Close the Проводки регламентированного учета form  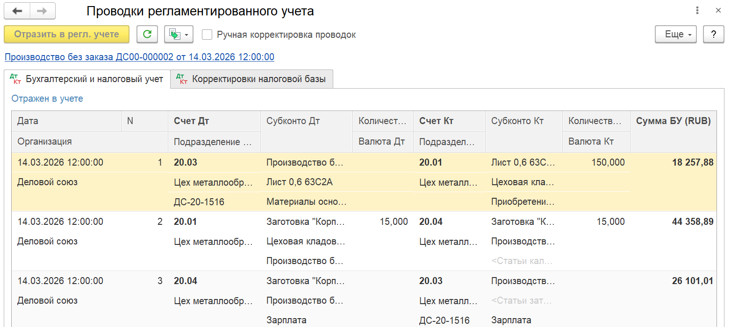(x=718, y=10)
